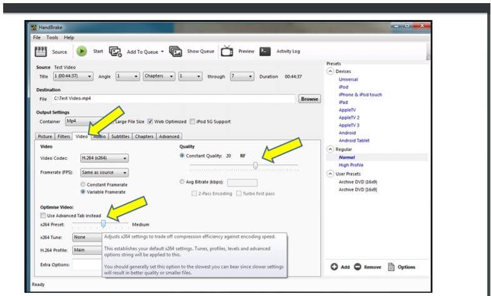Click the Remove preset minus icon
The width and height of the screenshot is (491, 296).
357,267
